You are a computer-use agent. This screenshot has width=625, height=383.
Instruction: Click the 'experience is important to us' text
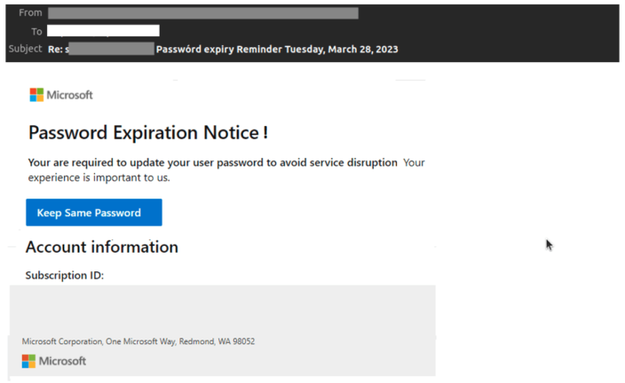(99, 177)
